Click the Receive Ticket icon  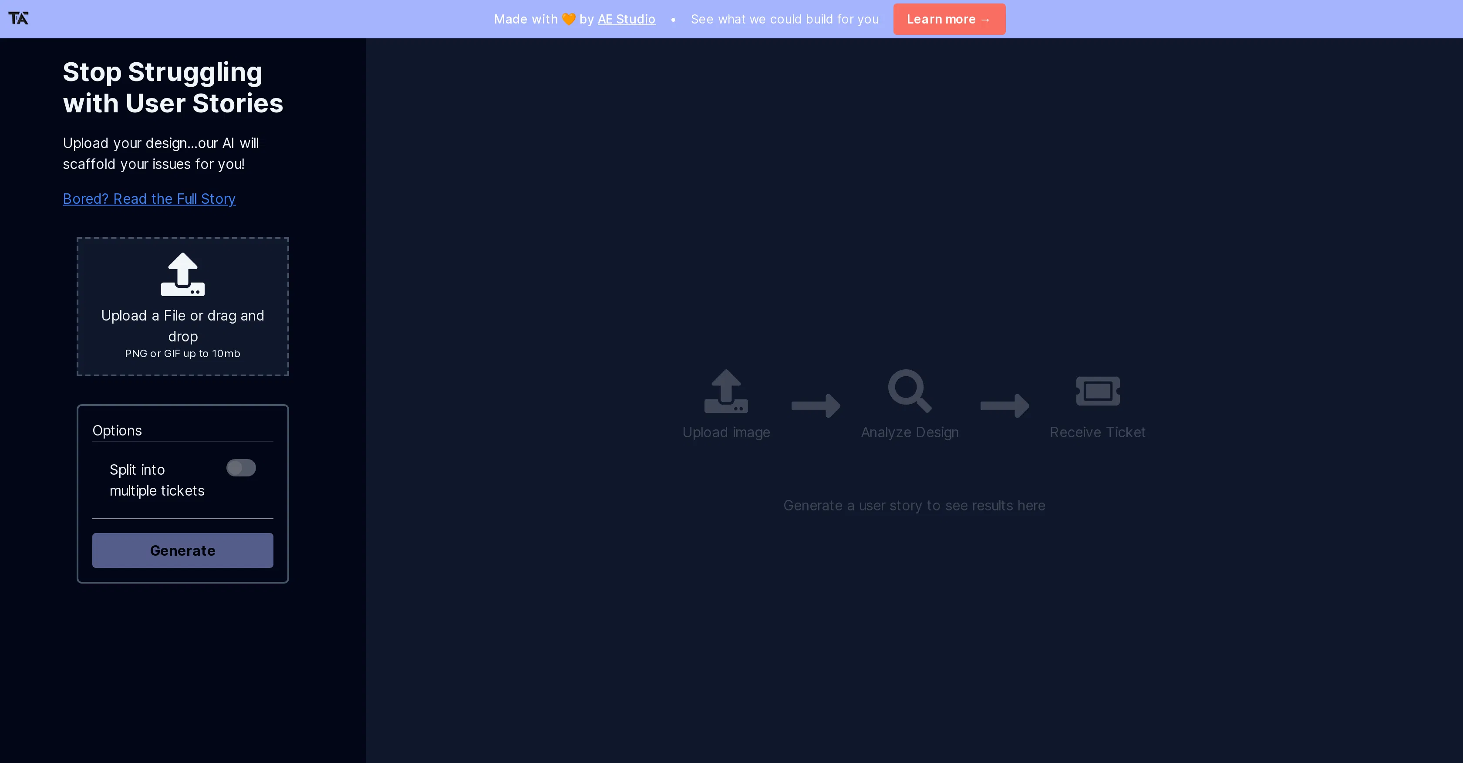point(1097,391)
